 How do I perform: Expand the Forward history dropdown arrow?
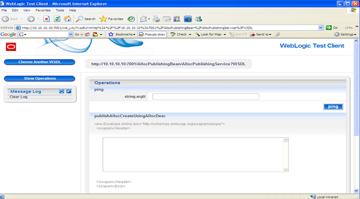[39, 19]
